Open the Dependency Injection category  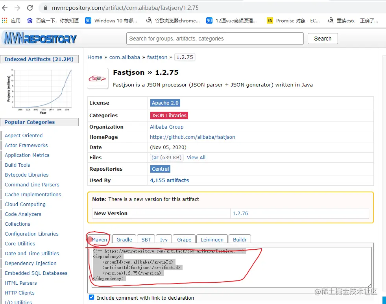(31, 263)
